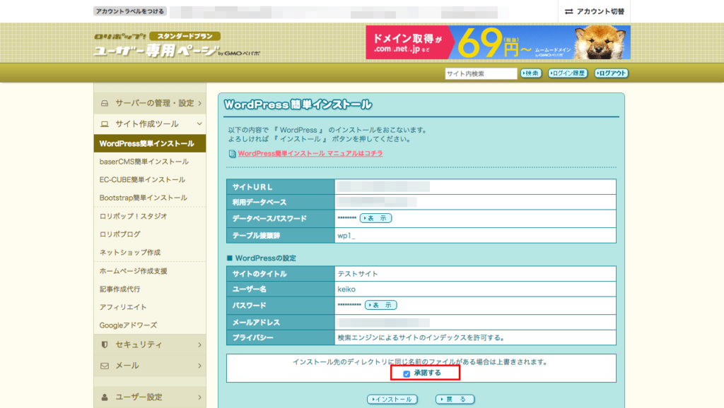Click the 検索 button
The image size is (724, 408).
pos(531,73)
